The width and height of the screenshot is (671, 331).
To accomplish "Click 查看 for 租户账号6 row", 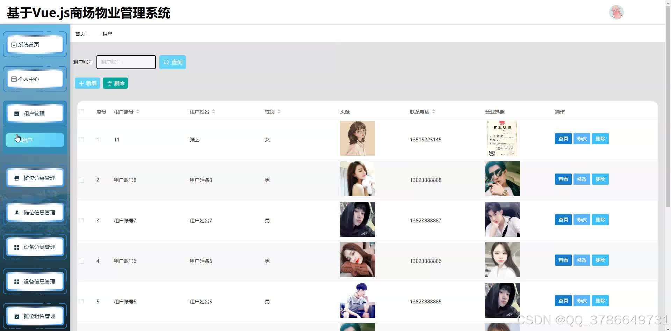I will click(563, 260).
